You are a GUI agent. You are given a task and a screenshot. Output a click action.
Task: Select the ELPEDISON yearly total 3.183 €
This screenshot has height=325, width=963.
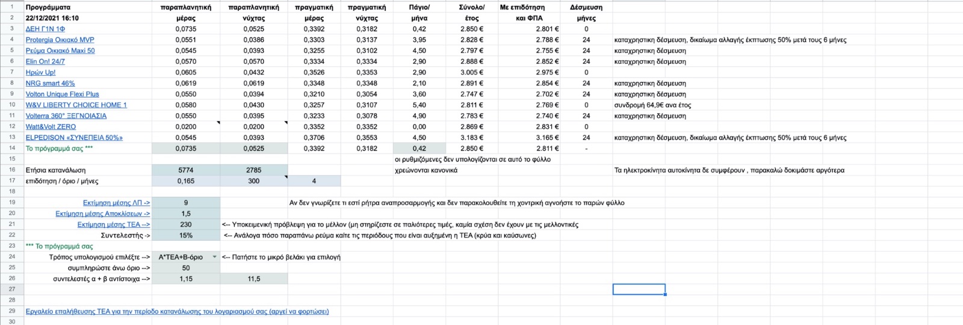472,137
